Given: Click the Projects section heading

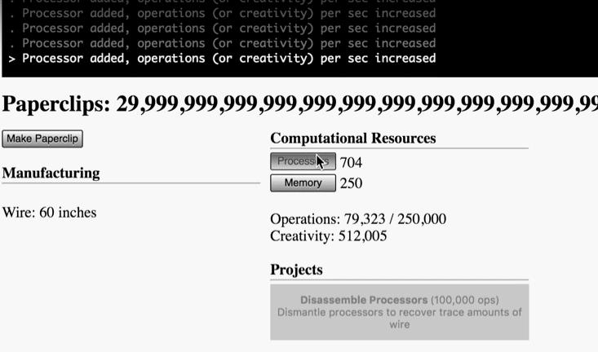Looking at the screenshot, I should (296, 270).
